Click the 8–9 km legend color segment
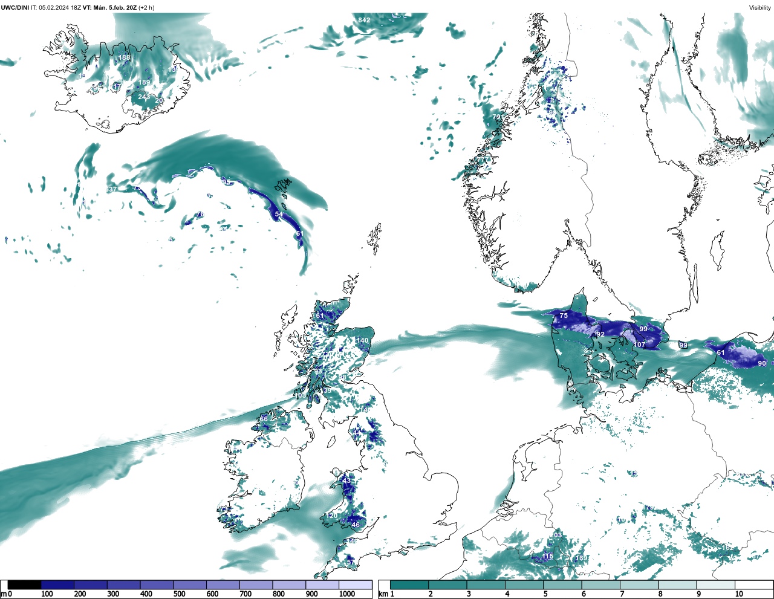The width and height of the screenshot is (774, 599). [677, 584]
